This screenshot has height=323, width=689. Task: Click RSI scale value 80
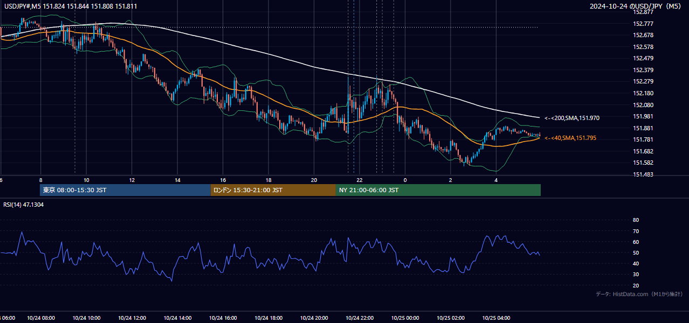point(636,220)
